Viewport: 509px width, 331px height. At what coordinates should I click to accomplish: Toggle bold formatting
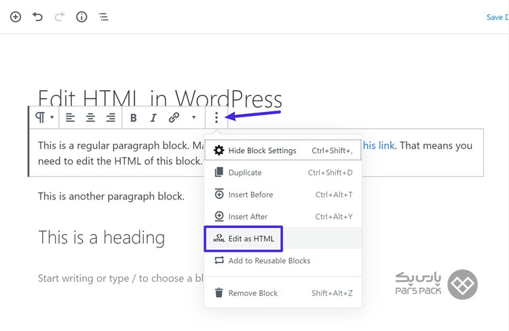(x=133, y=118)
